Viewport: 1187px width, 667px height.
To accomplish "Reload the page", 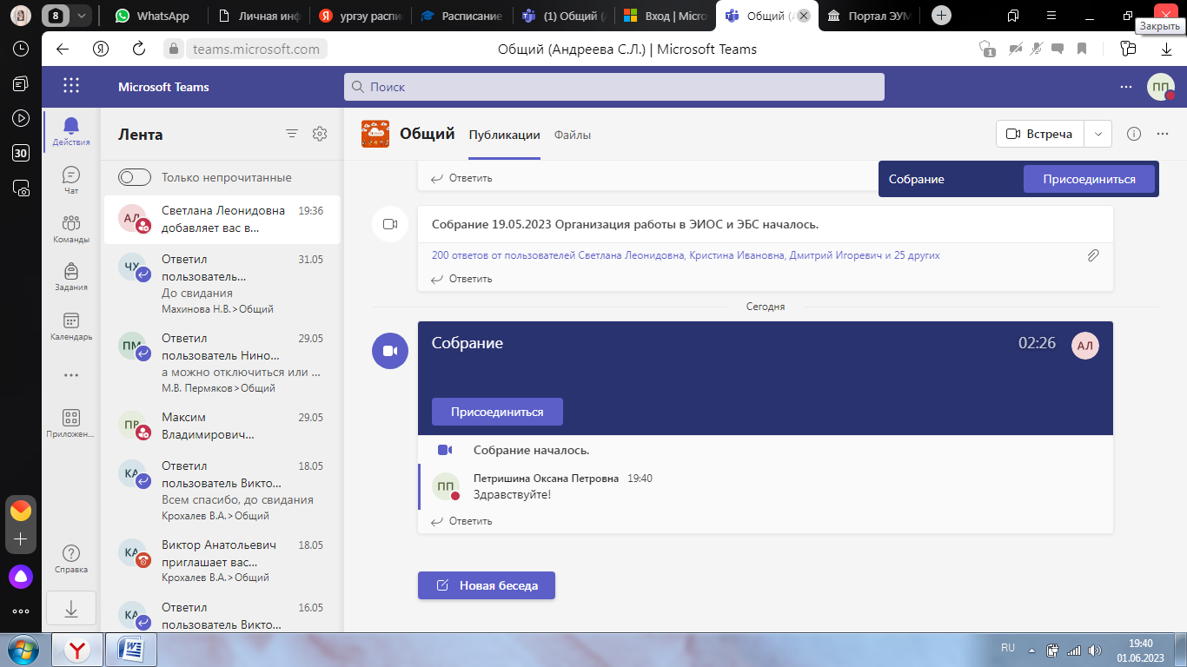I will (x=139, y=49).
